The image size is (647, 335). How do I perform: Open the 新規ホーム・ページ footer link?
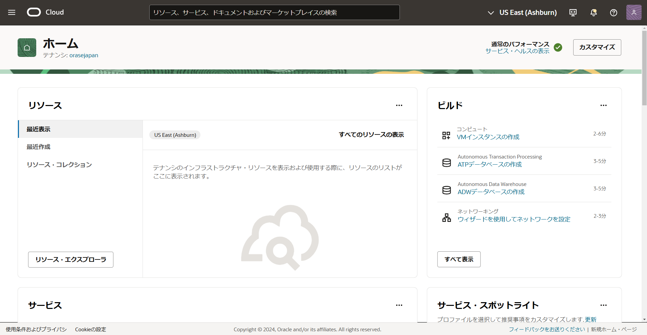pos(614,329)
